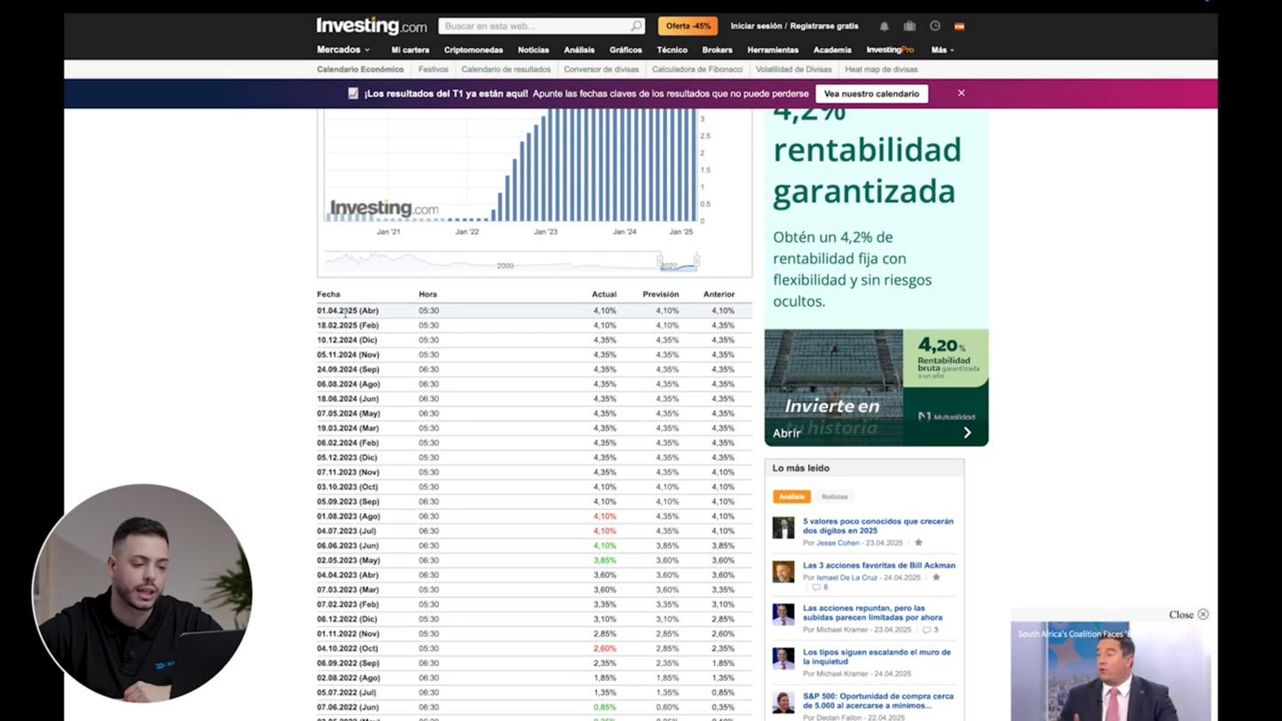Click the Buscar en esta web field
The width and height of the screenshot is (1282, 721).
coord(536,27)
